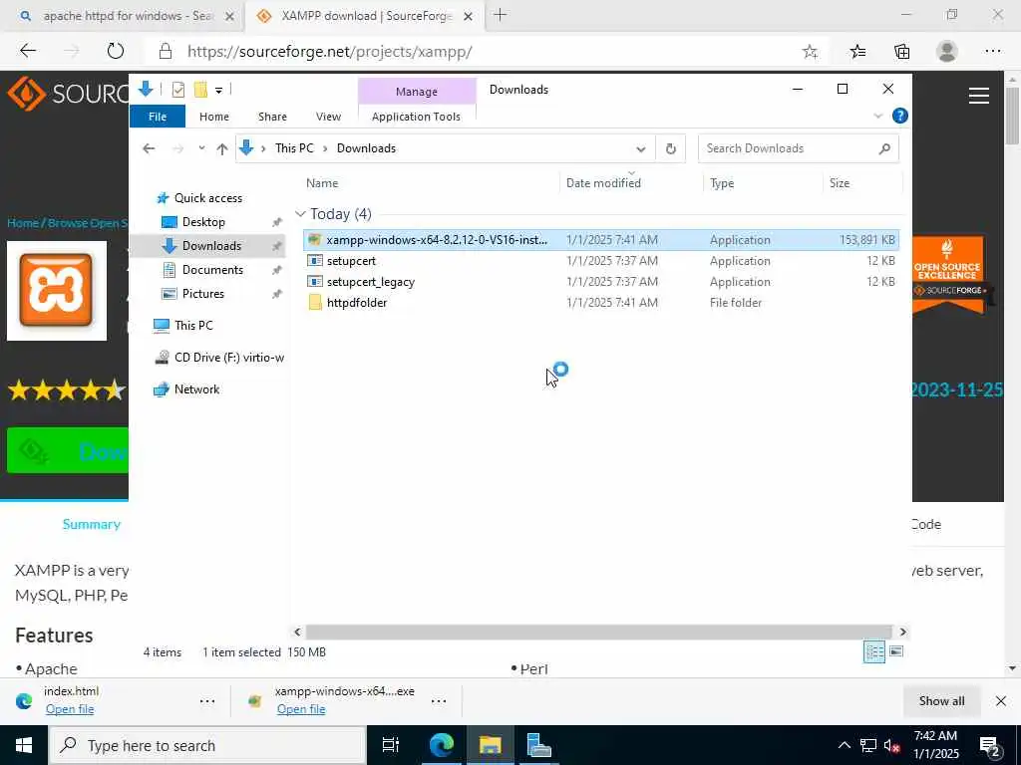Click the Manage contextual tab
This screenshot has width=1021, height=765.
[417, 92]
